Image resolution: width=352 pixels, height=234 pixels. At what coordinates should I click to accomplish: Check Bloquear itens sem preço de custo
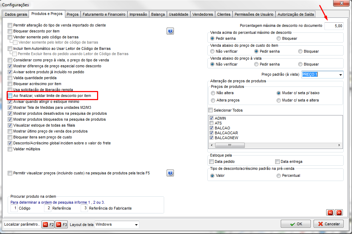(10, 137)
